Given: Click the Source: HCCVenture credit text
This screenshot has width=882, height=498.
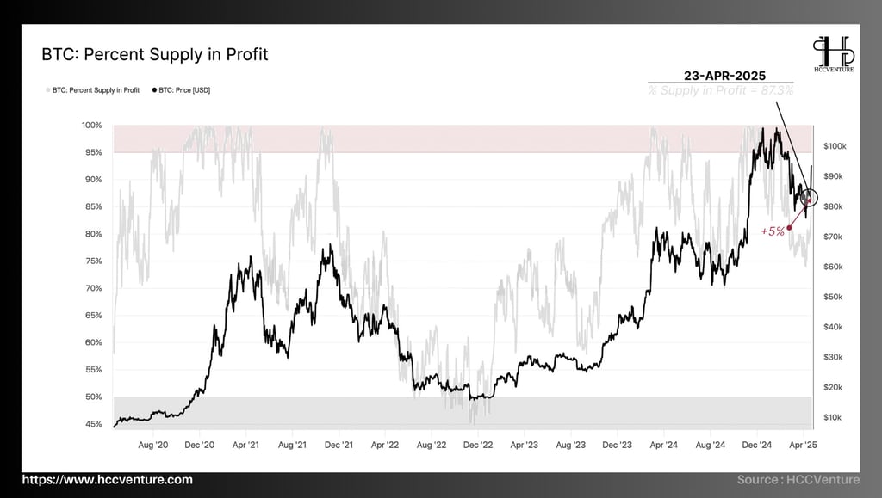Looking at the screenshot, I should tap(798, 479).
